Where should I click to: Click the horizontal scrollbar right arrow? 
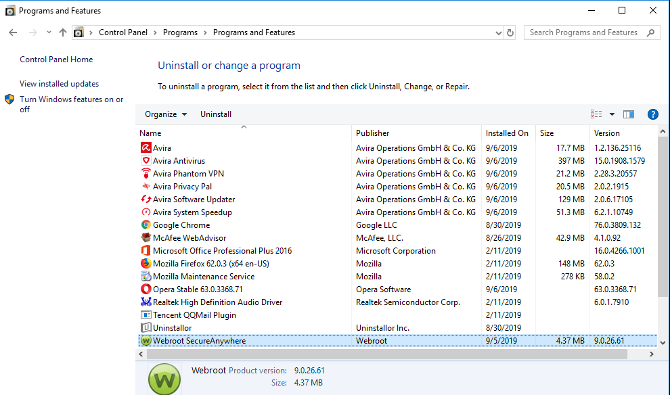pos(651,354)
